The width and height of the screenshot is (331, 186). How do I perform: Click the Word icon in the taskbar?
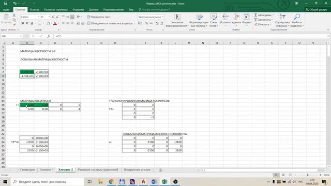pos(154,181)
